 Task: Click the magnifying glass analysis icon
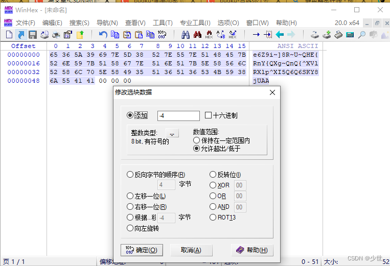tap(362, 35)
